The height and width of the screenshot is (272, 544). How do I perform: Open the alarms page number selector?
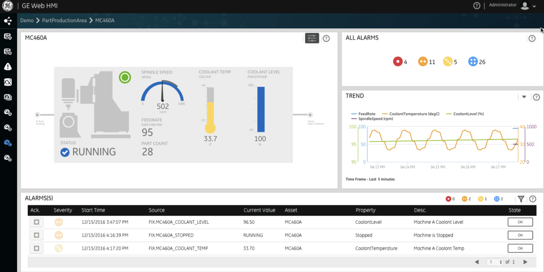[494, 262]
